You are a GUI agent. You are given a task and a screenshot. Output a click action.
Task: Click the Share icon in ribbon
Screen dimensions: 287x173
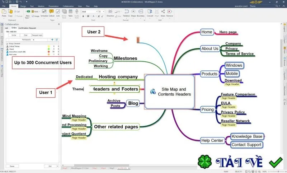163,13
